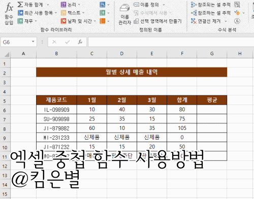
Task: Click Remove Arrows (연결선 제거)
Action: [x=206, y=21]
